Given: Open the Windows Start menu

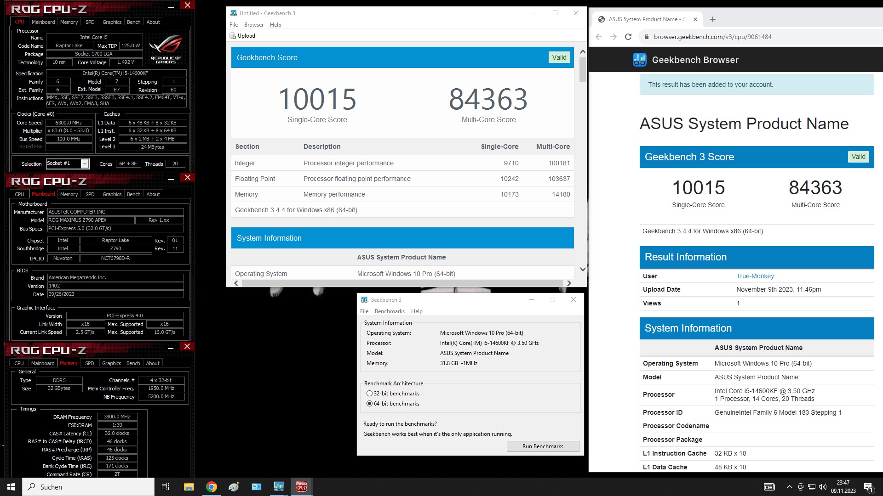Looking at the screenshot, I should (11, 487).
